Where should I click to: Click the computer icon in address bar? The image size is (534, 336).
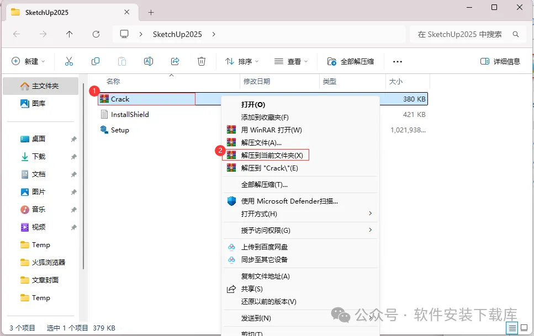point(124,34)
